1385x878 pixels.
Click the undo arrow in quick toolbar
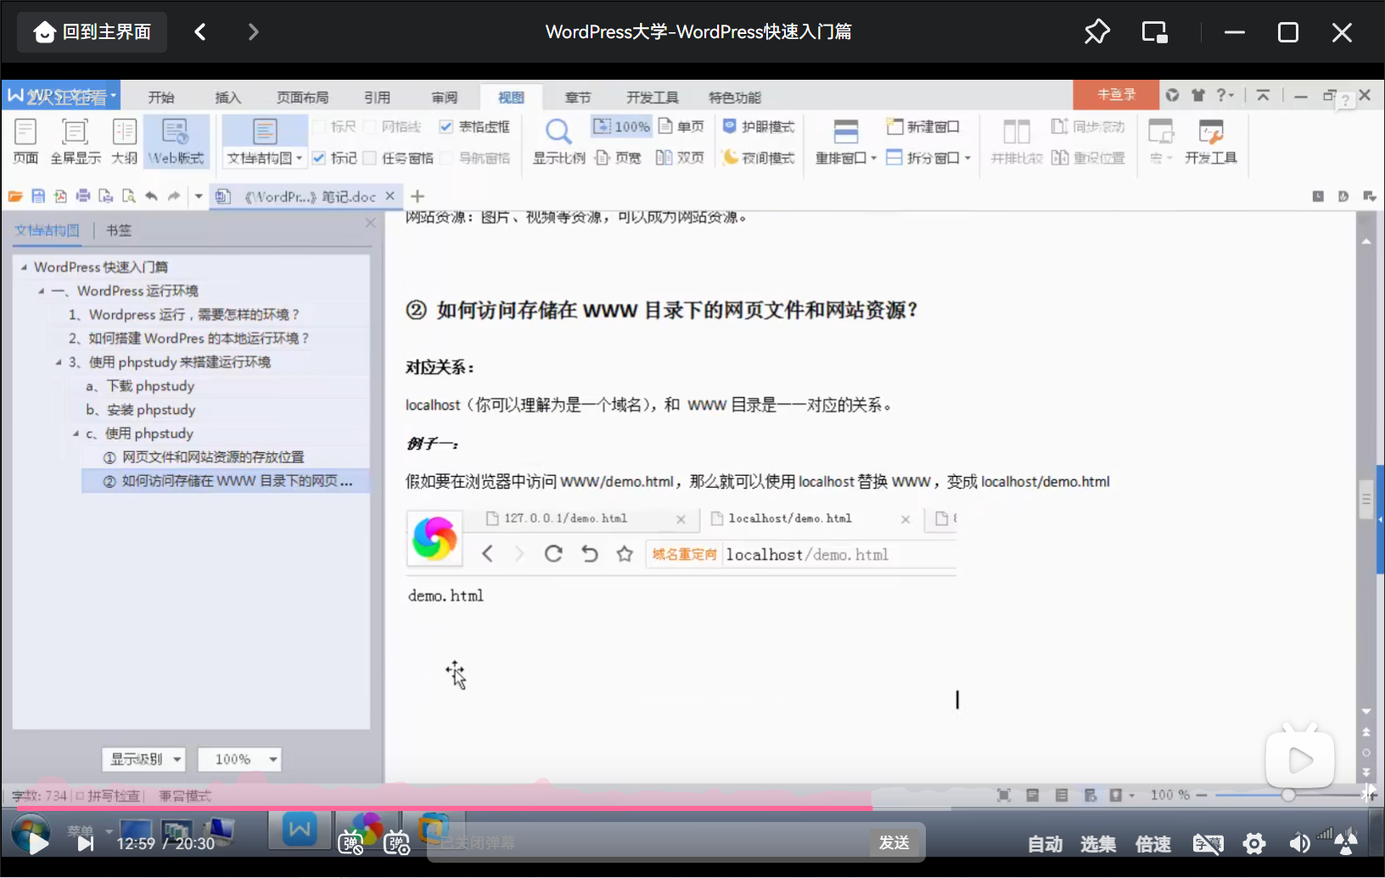(x=151, y=196)
